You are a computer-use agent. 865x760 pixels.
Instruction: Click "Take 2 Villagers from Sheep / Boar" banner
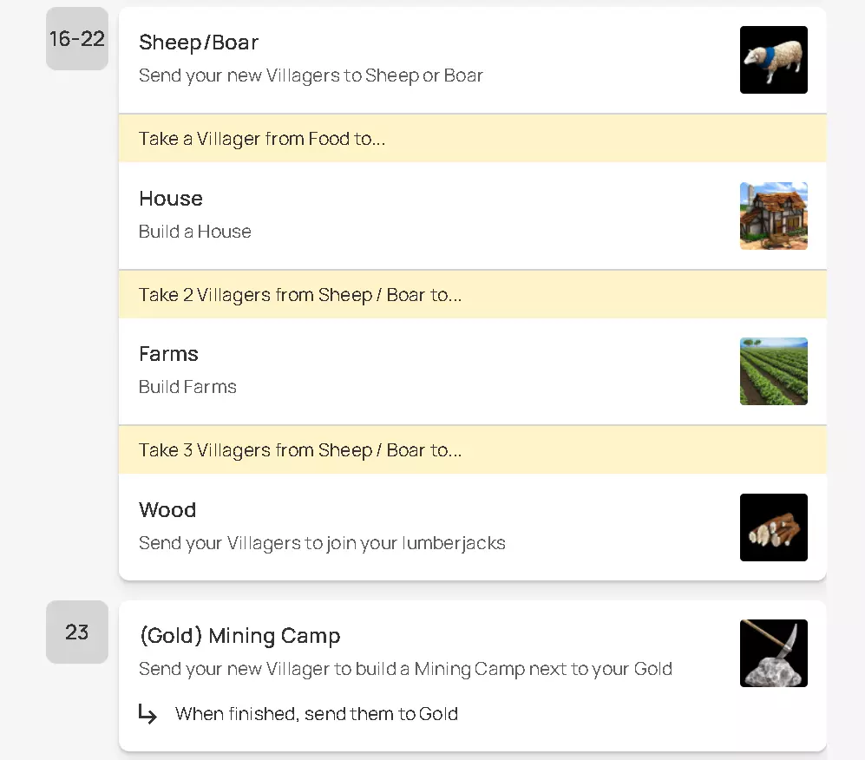click(x=300, y=295)
